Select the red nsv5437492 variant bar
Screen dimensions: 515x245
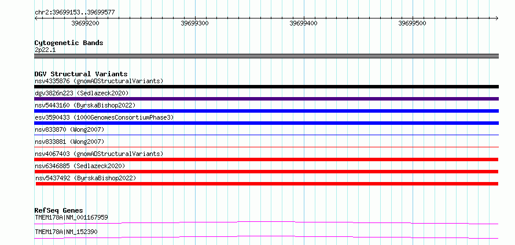point(267,184)
